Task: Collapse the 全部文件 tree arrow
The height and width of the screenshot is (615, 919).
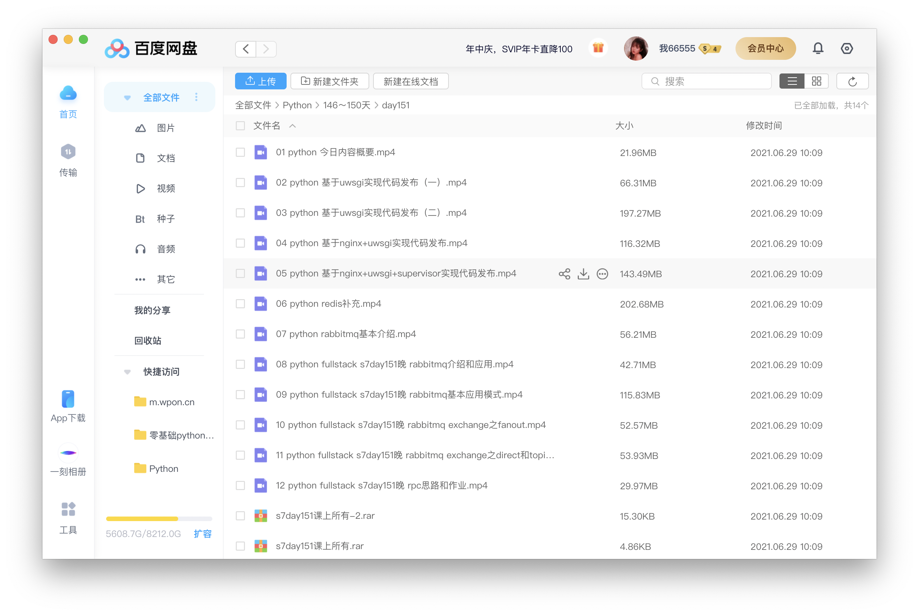Action: pos(127,98)
